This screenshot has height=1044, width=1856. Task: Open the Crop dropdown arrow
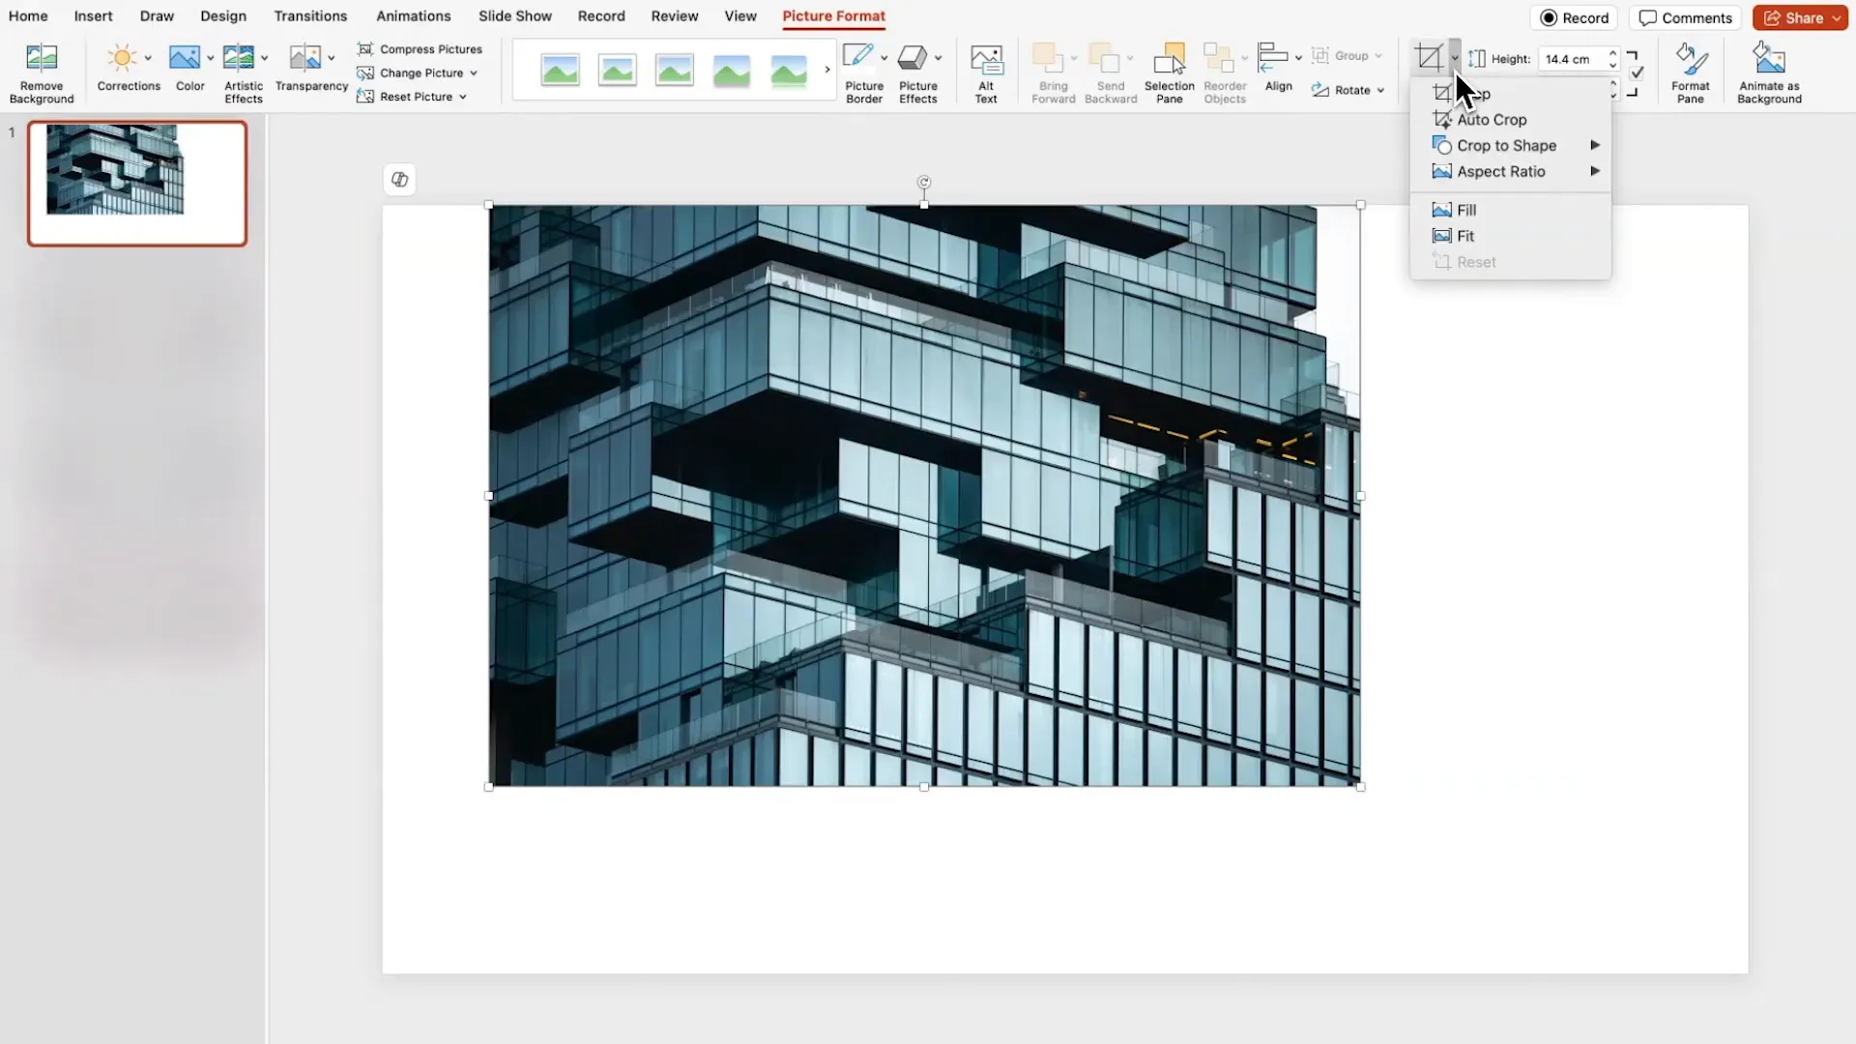(x=1455, y=58)
